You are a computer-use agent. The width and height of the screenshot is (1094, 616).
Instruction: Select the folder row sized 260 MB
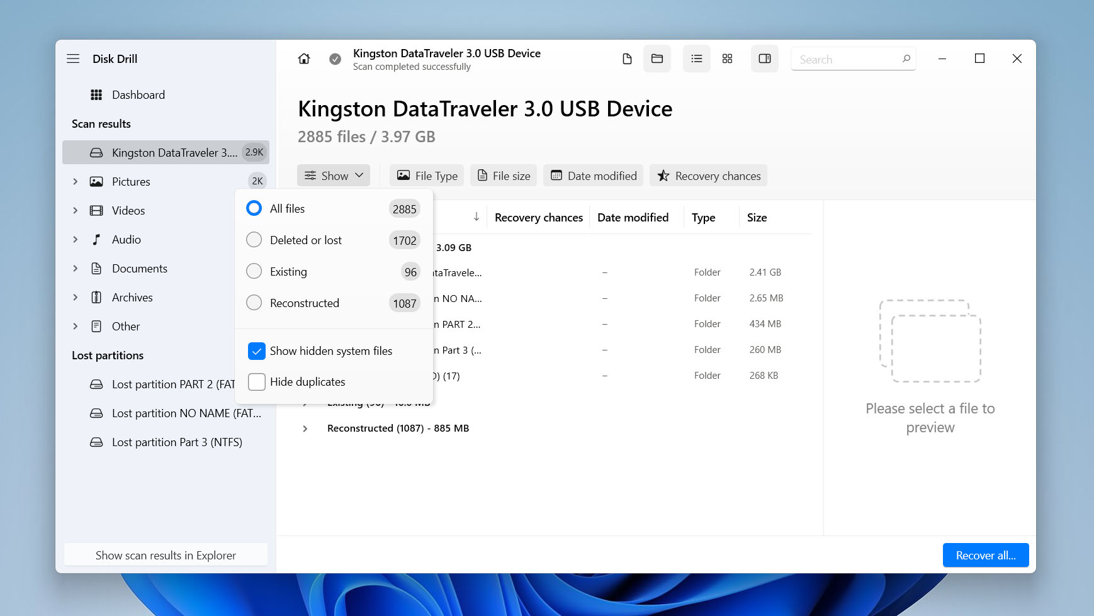(x=622, y=350)
